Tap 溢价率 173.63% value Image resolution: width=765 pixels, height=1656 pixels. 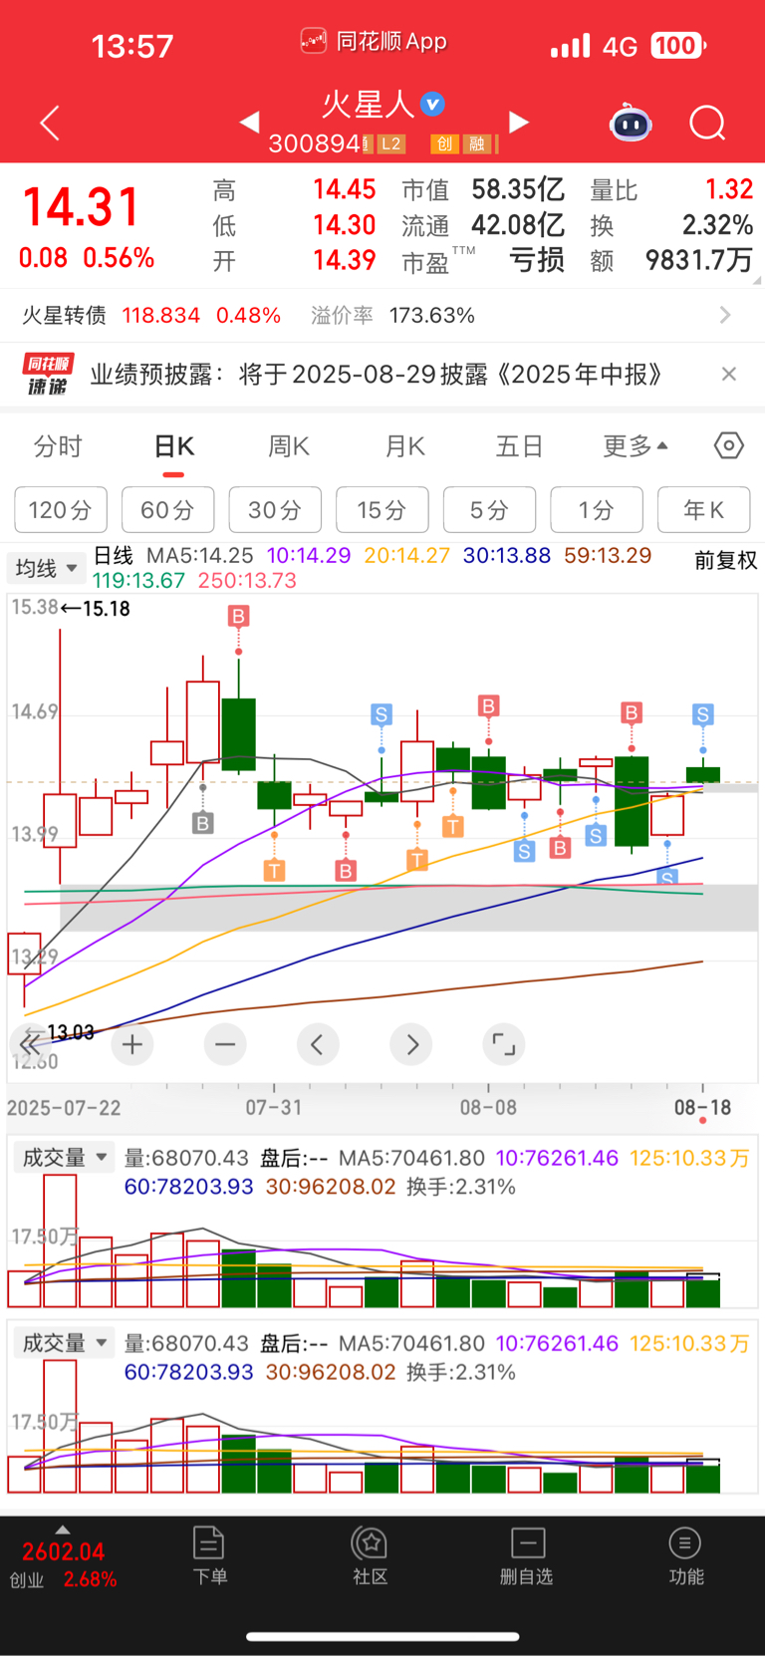[432, 315]
